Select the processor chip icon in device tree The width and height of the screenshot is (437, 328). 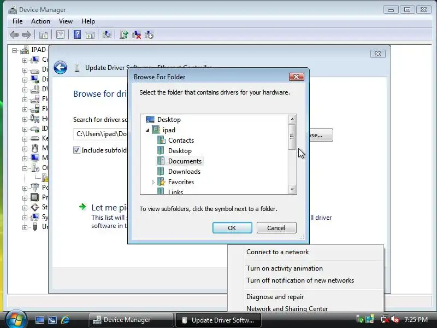click(x=35, y=197)
